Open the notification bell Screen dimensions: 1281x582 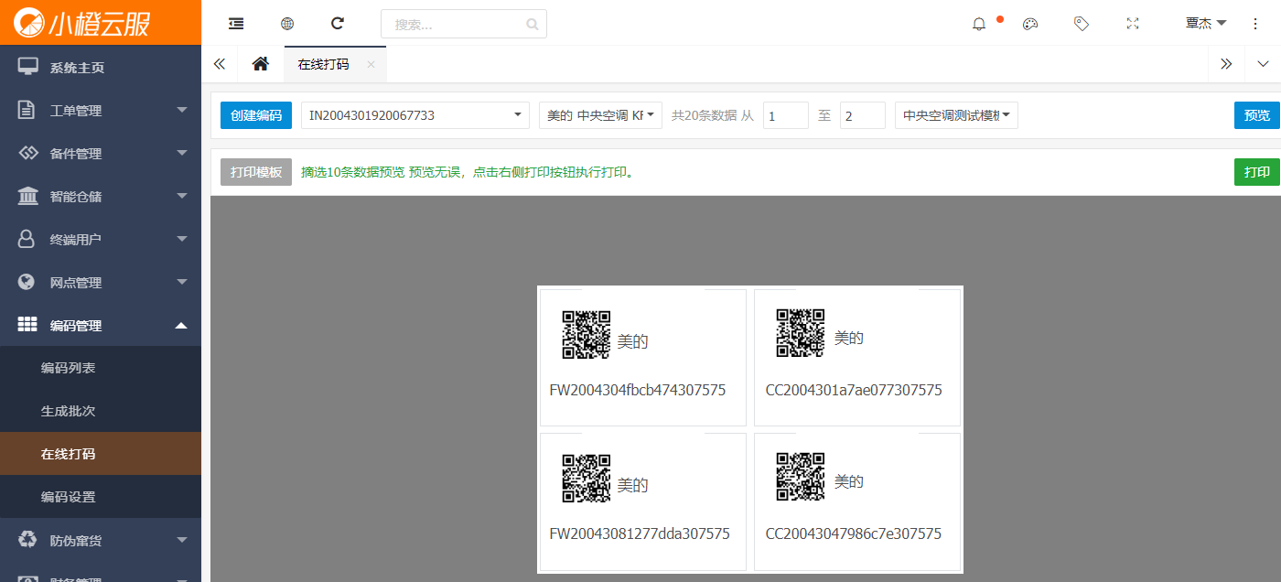point(979,24)
